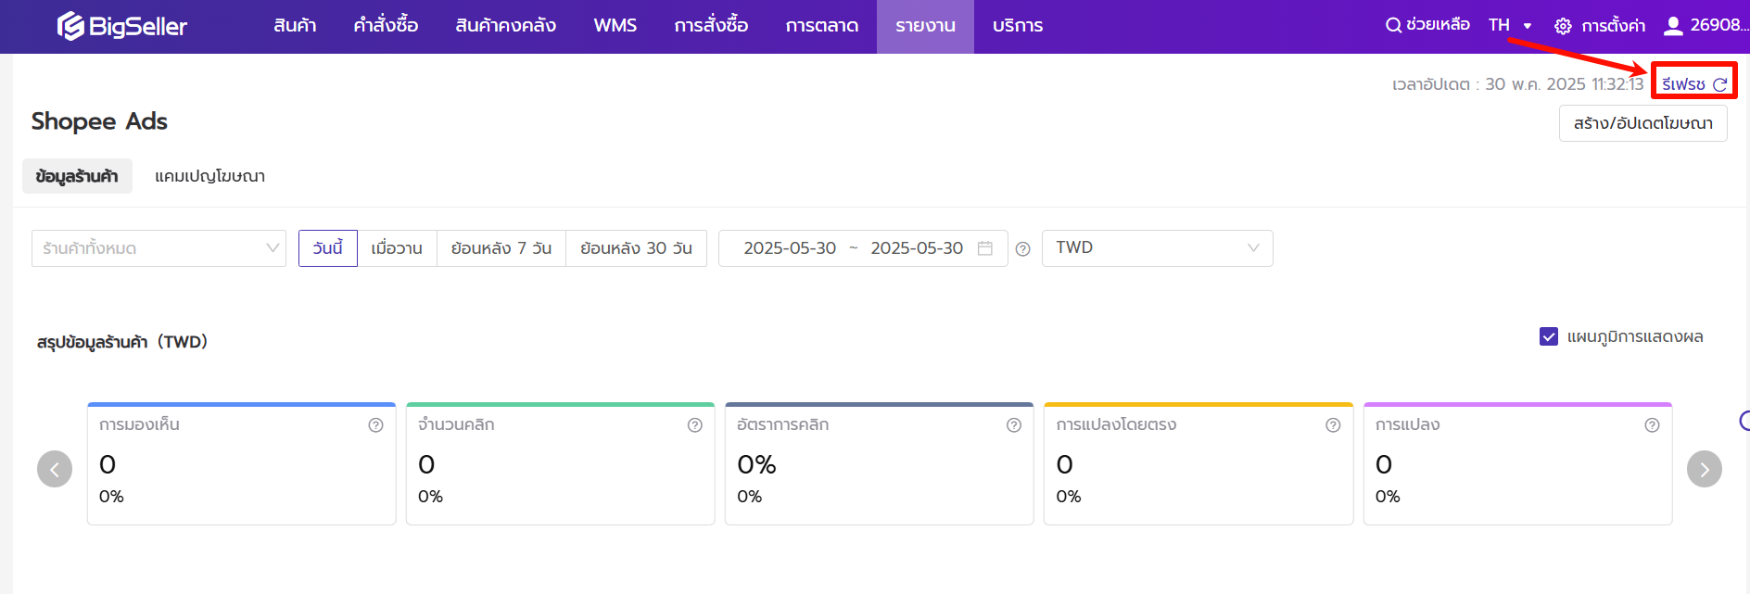Open the TWD currency dropdown
Screen dimensions: 1750x594
click(x=1157, y=248)
